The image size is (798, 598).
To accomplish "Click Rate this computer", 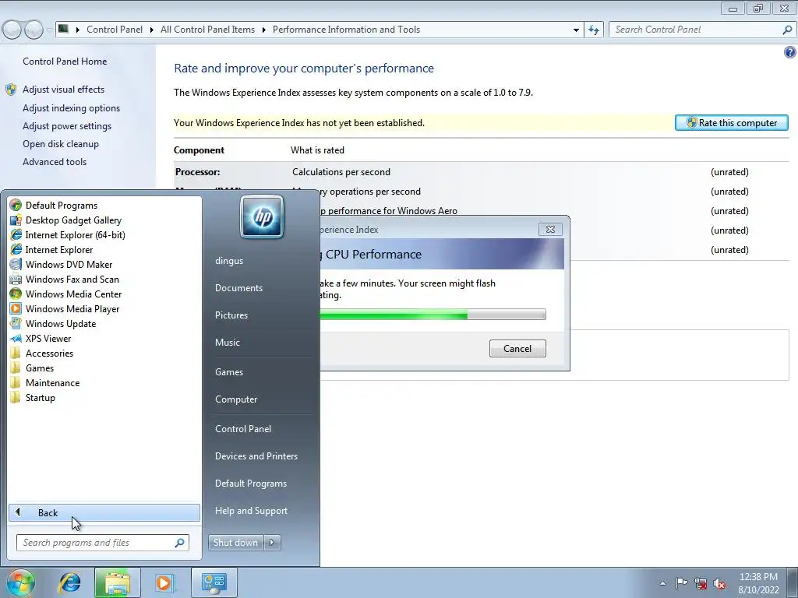I will tap(731, 122).
